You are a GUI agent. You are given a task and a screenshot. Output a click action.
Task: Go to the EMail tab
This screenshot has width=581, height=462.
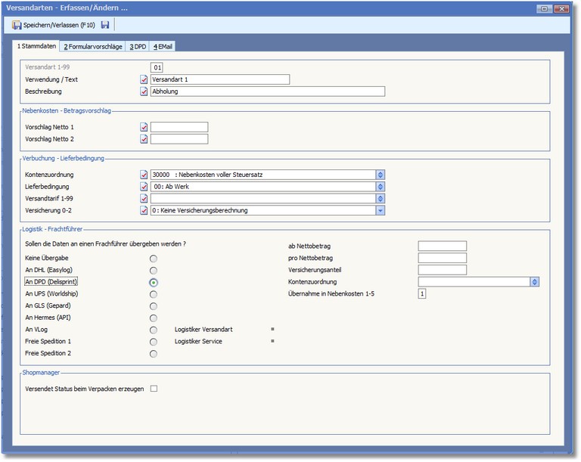tap(163, 47)
